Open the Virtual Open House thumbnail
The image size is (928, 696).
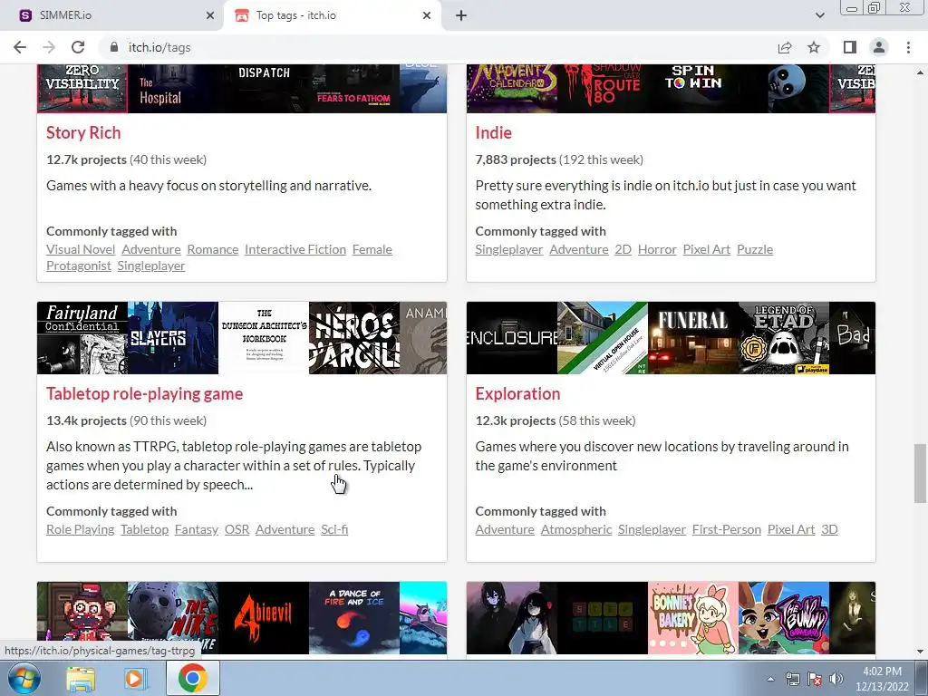pyautogui.click(x=603, y=338)
